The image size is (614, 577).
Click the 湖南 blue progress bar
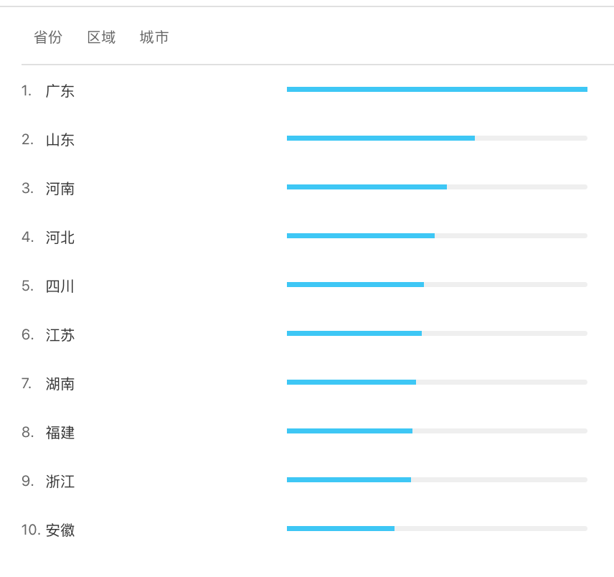[351, 382]
